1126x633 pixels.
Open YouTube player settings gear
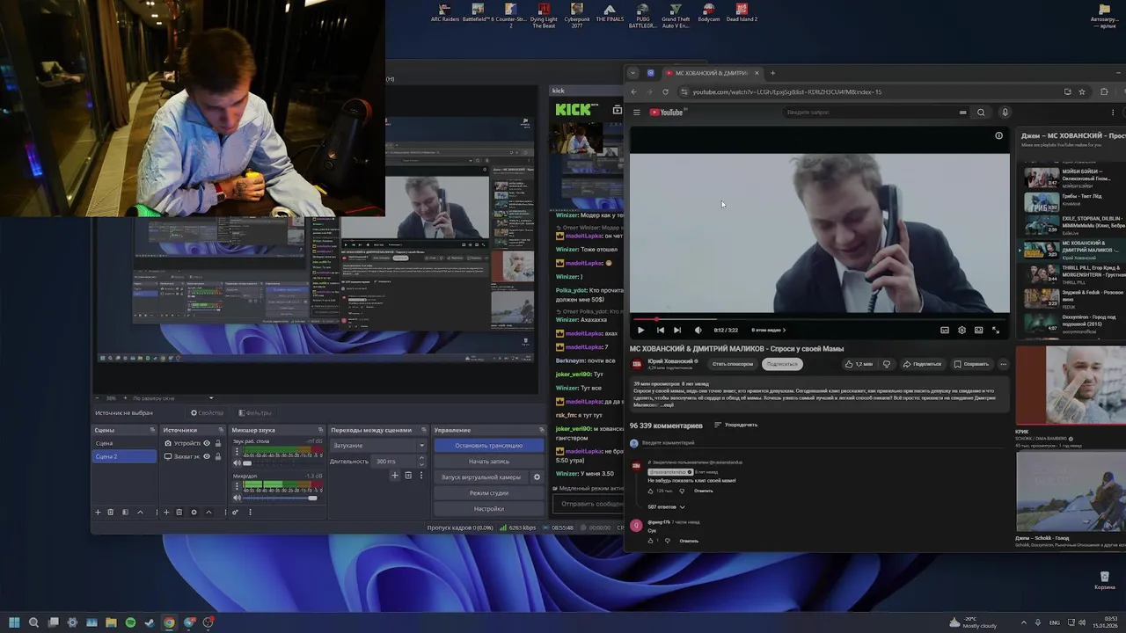click(961, 330)
